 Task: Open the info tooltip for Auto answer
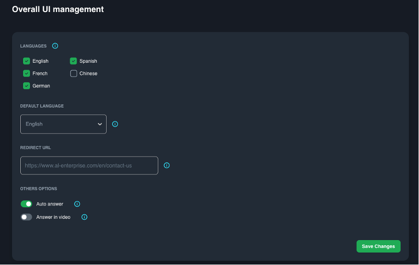click(x=78, y=204)
